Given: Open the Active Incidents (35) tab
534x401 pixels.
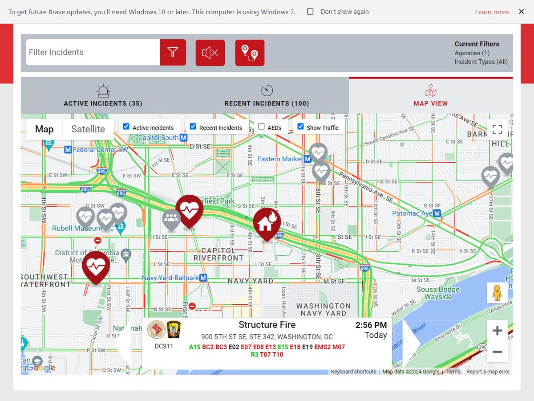Looking at the screenshot, I should [103, 95].
